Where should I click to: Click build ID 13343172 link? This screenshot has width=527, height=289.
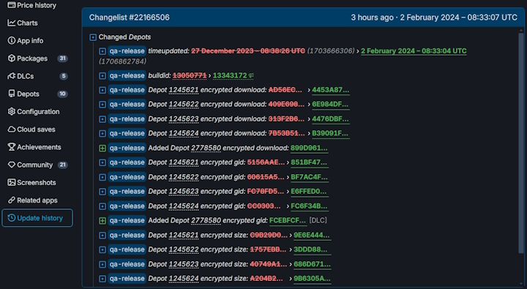pyautogui.click(x=230, y=75)
